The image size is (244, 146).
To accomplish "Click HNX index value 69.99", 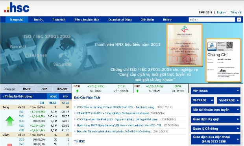I will pos(178,87).
